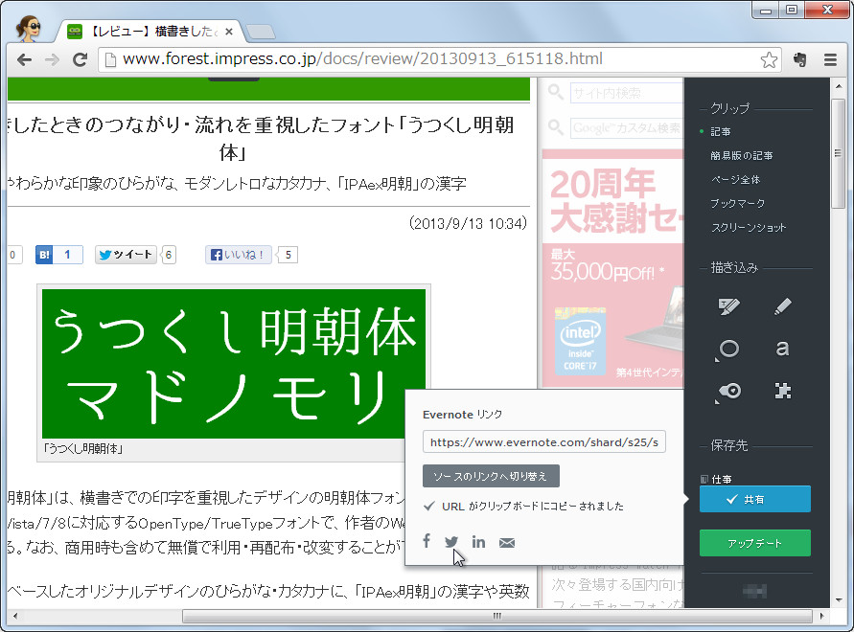The image size is (854, 632).
Task: Share the clip on LinkedIn
Action: (478, 542)
